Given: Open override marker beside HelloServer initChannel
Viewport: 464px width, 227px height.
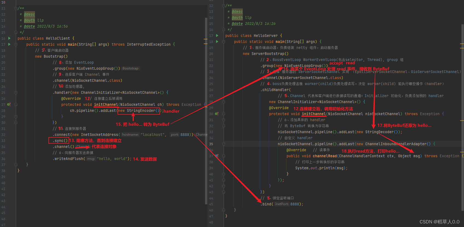Looking at the screenshot, I should 217,114.
